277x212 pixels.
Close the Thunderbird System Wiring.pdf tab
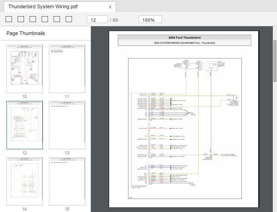(110, 7)
